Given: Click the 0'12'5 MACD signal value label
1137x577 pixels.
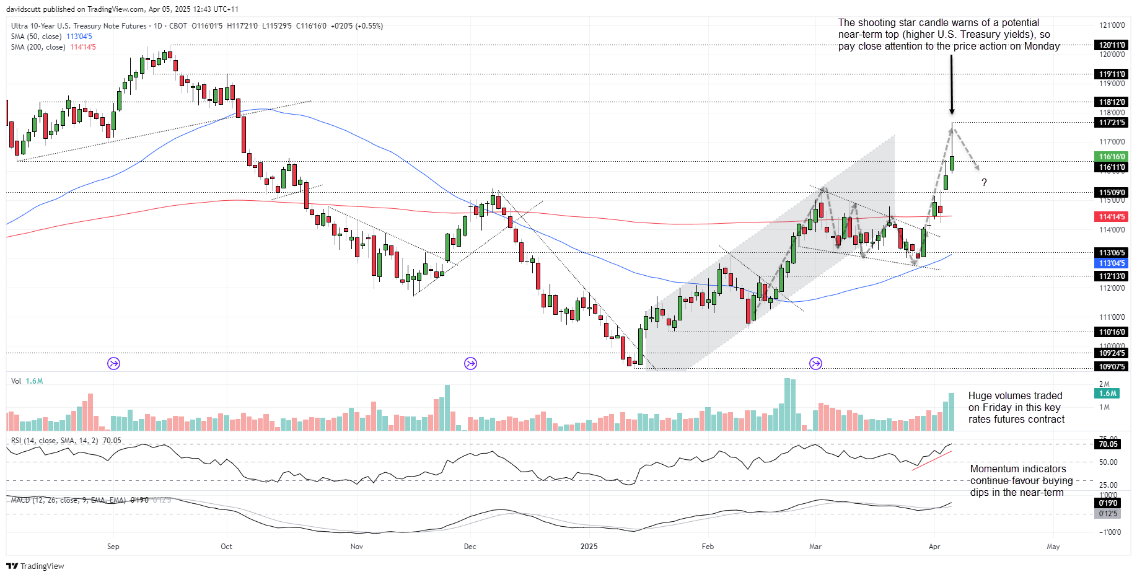Looking at the screenshot, I should (1107, 513).
